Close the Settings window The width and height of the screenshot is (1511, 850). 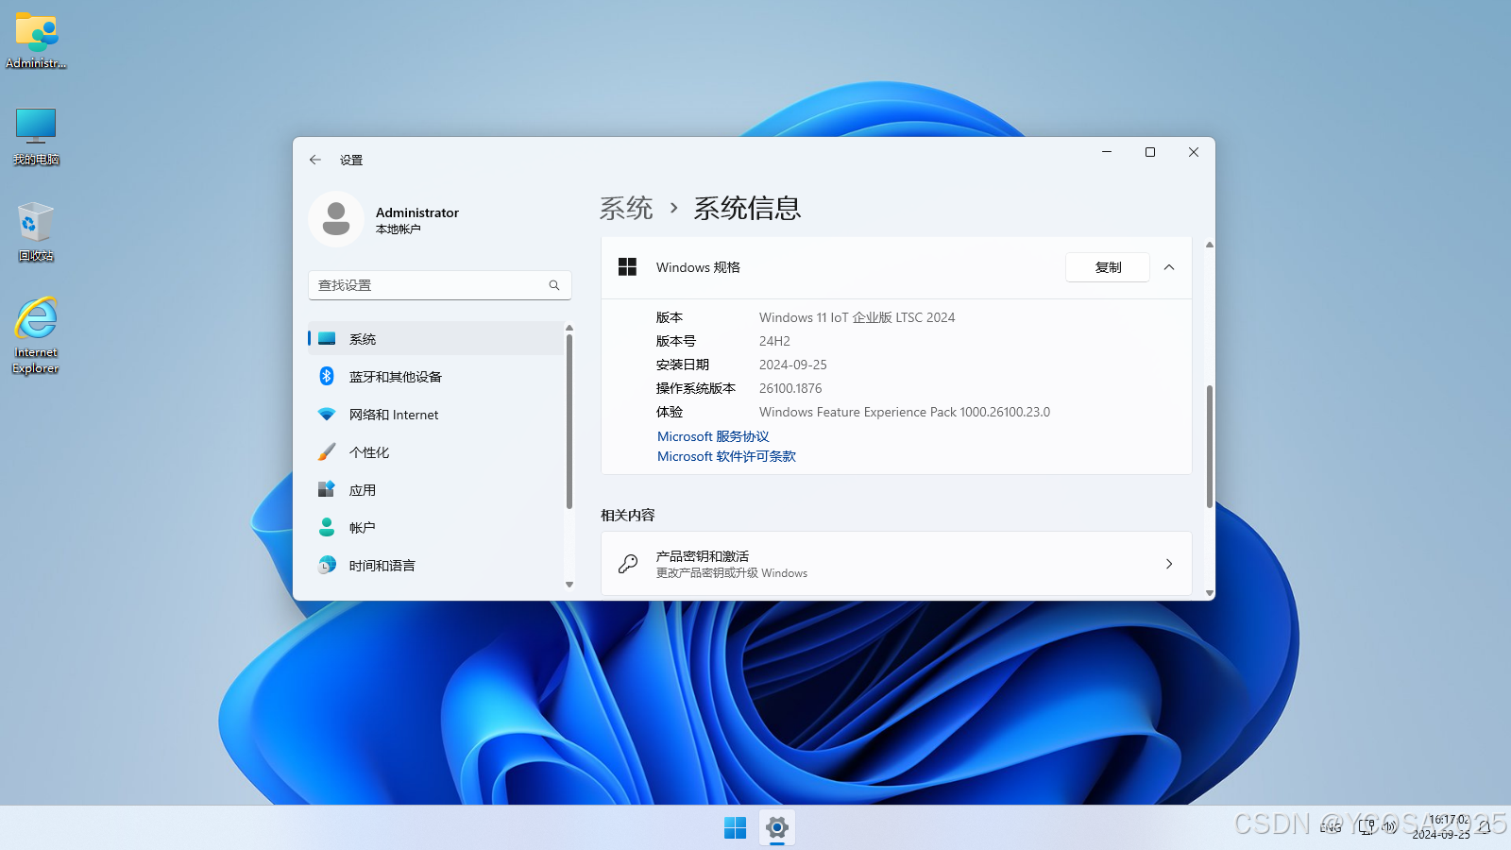pos(1194,152)
